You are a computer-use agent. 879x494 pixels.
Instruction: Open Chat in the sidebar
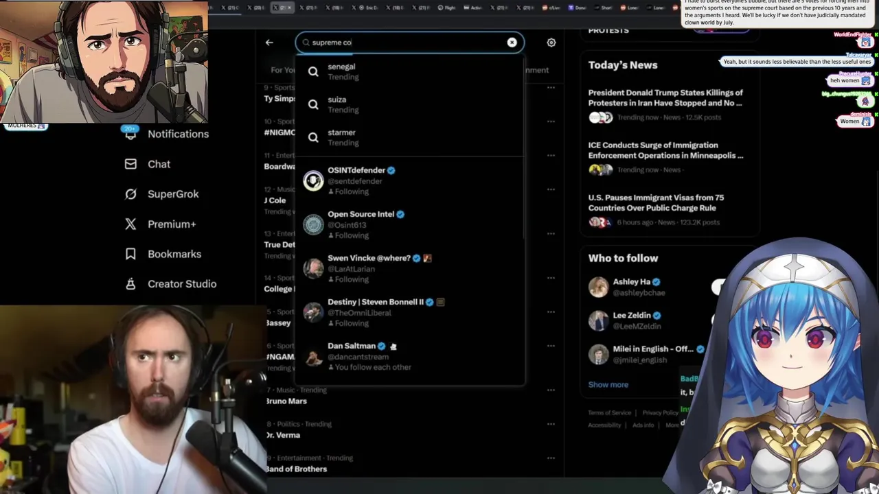[x=147, y=164]
